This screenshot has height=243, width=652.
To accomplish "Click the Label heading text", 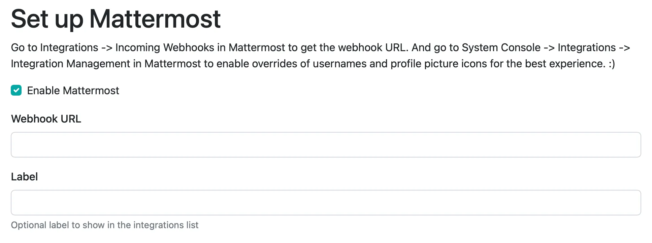I will [24, 176].
